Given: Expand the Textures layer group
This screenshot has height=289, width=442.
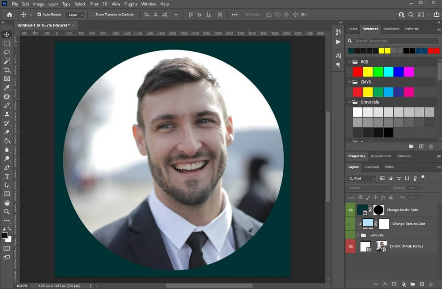Looking at the screenshot, I should point(358,235).
